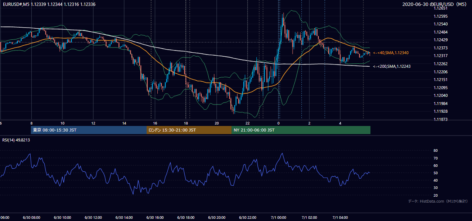Click the 6/30 14:00 date label
The height and width of the screenshot is (221, 472).
click(124, 218)
